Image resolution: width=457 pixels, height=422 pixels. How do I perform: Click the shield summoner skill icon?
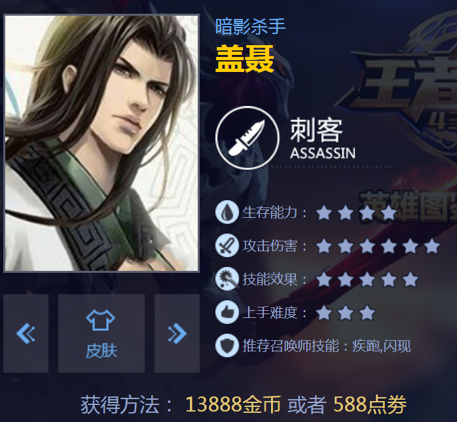coord(227,345)
